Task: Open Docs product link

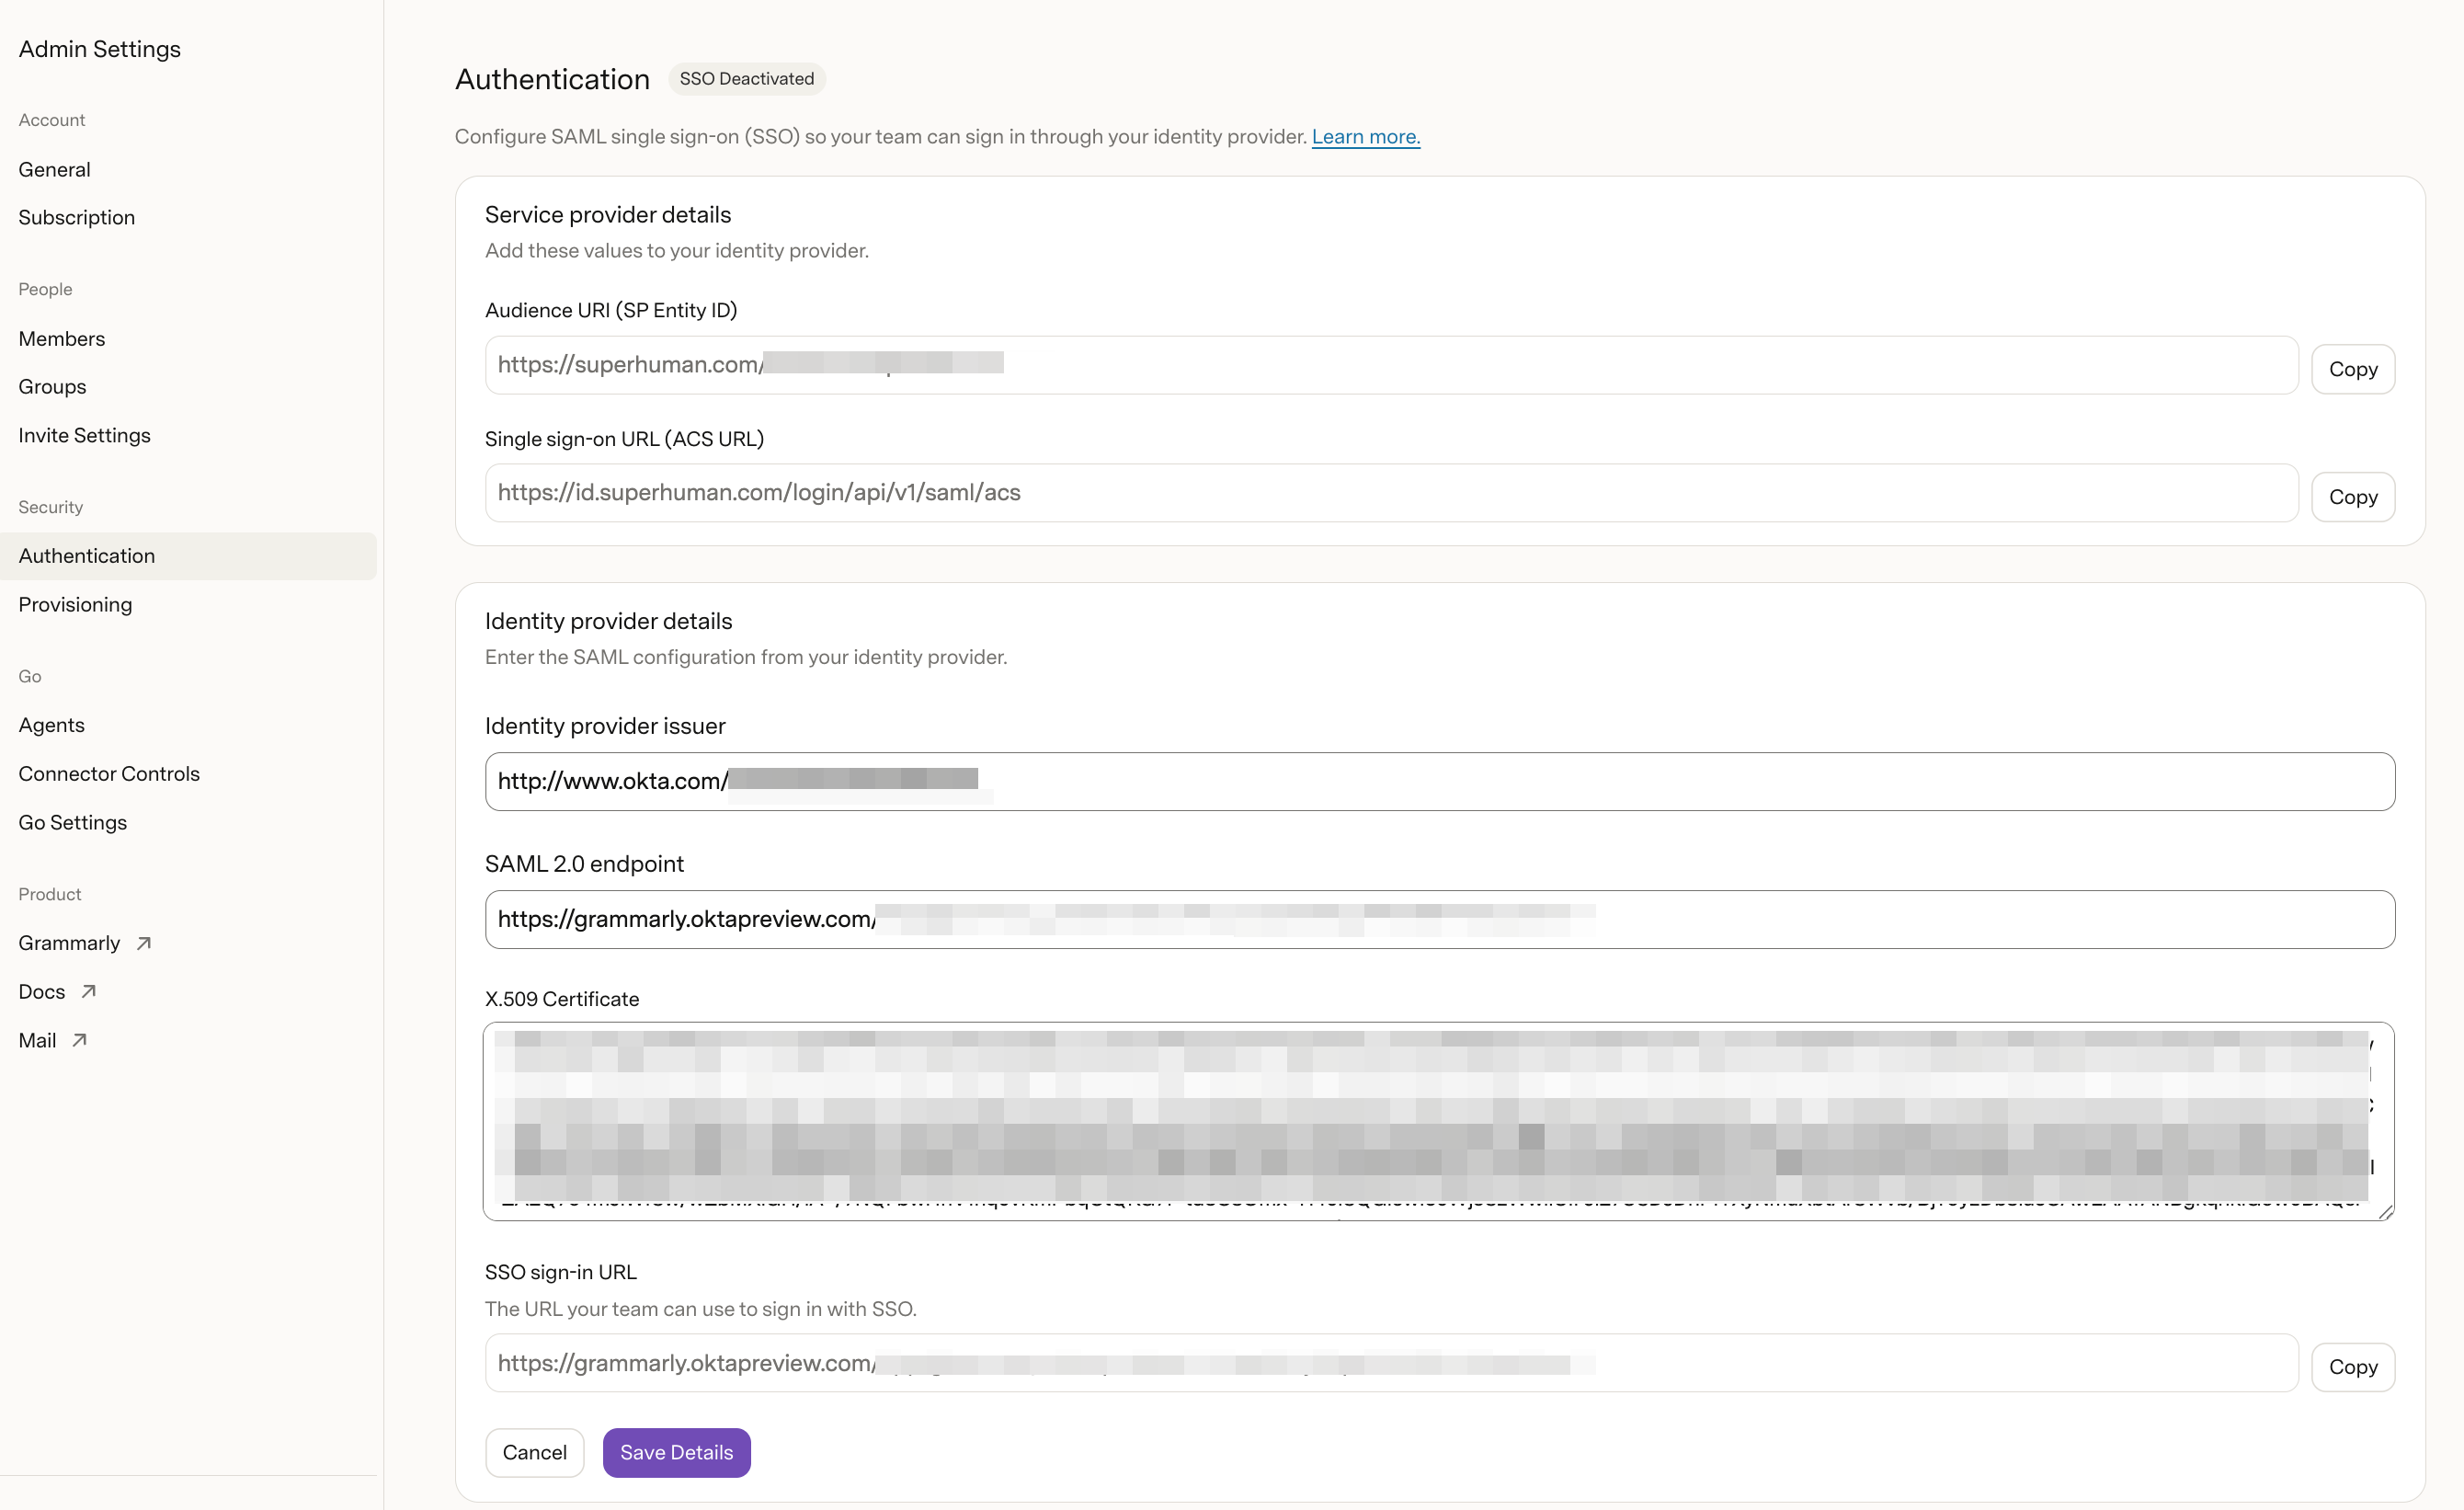Action: coord(41,991)
